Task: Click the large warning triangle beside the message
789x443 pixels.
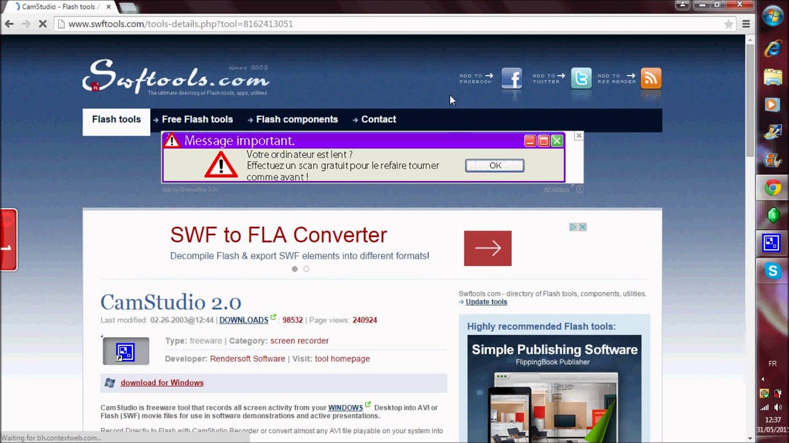Action: click(x=221, y=165)
